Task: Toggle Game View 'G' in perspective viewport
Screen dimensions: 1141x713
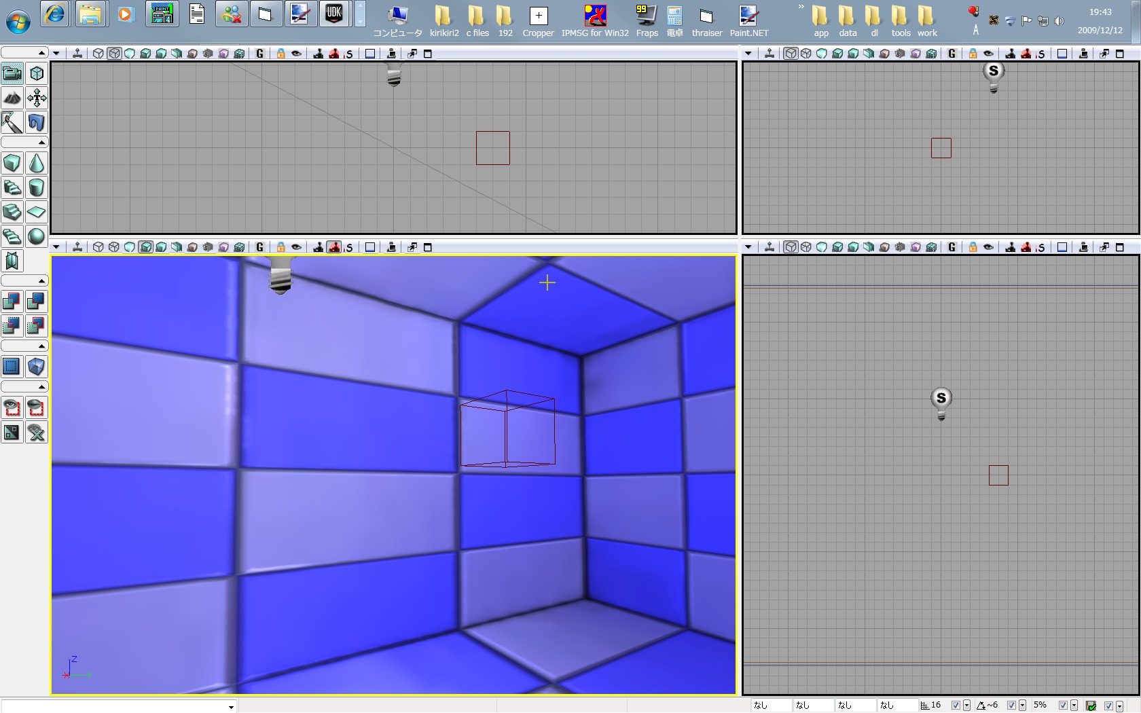Action: (260, 247)
